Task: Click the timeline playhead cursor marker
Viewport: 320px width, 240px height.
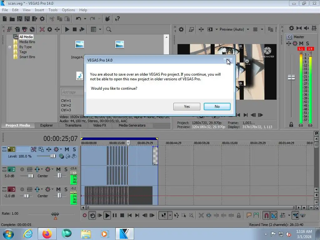Action: click(128, 143)
